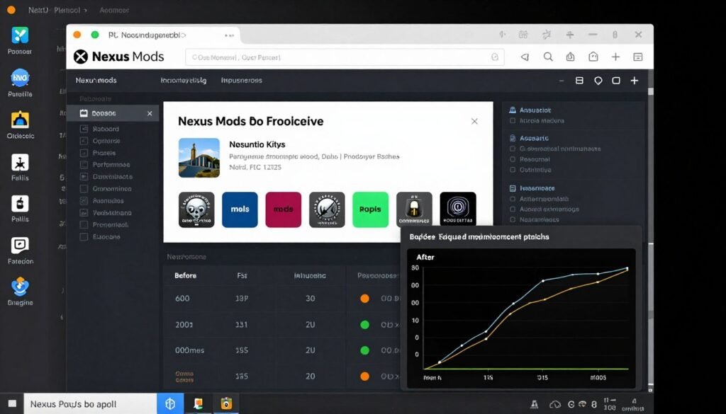Open the list panel icon at toolbar end

(638, 57)
